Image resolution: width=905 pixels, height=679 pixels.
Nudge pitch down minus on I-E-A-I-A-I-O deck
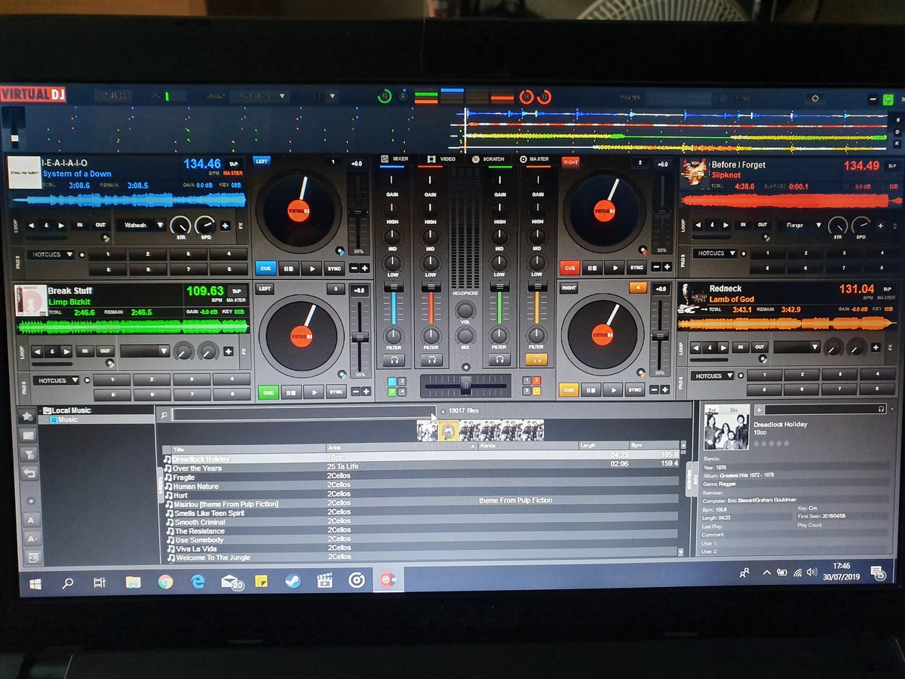tap(354, 268)
